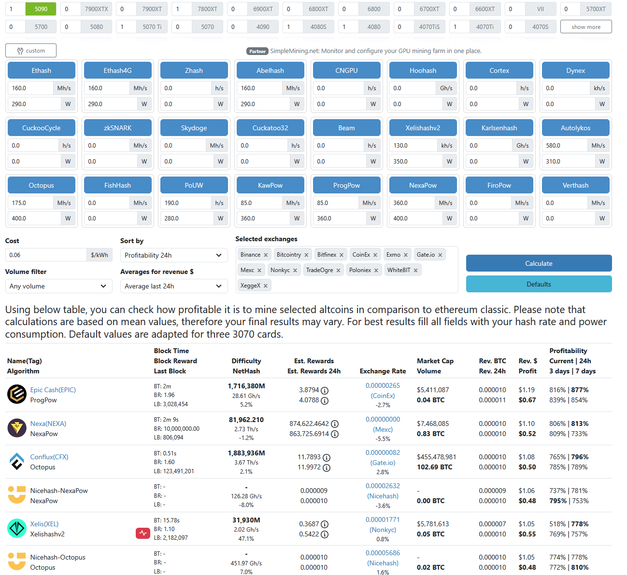This screenshot has width=627, height=575.
Task: Open the Volume filter dropdown
Action: (58, 286)
